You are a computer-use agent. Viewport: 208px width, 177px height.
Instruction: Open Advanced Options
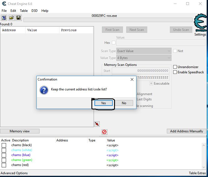(x=14, y=173)
